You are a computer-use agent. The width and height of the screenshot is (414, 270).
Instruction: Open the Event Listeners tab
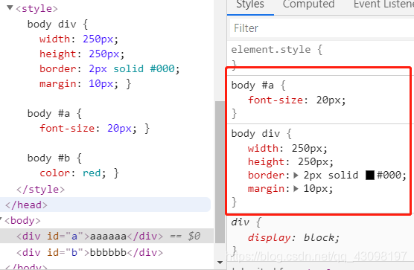(383, 4)
